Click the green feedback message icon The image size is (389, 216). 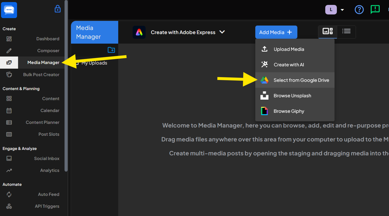coord(375,10)
